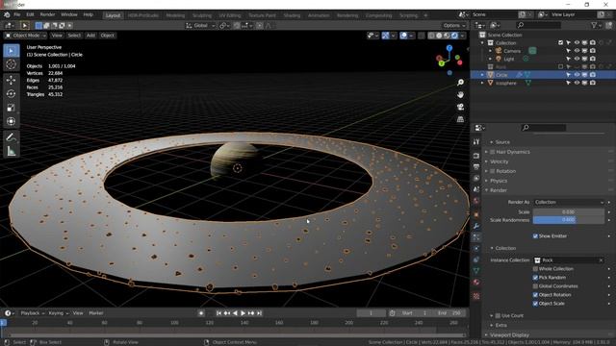
Task: Open the timeline Marker menu
Action: [96, 313]
